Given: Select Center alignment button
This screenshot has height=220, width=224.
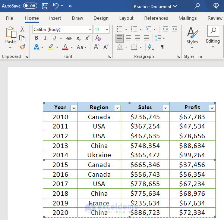Looking at the screenshot, I should coord(129,38).
